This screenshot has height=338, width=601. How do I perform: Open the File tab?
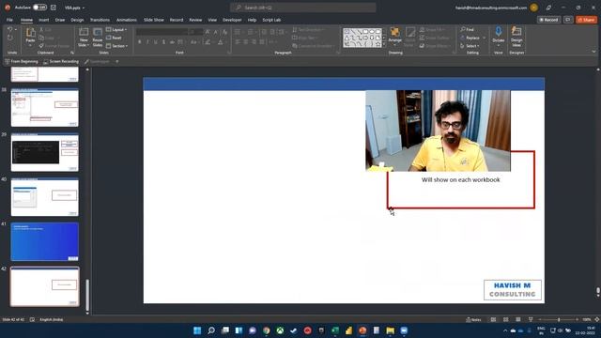[9, 20]
